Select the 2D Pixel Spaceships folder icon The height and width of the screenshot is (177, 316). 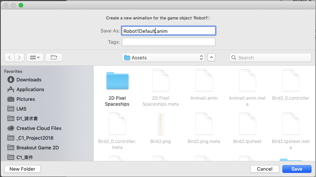click(x=117, y=81)
